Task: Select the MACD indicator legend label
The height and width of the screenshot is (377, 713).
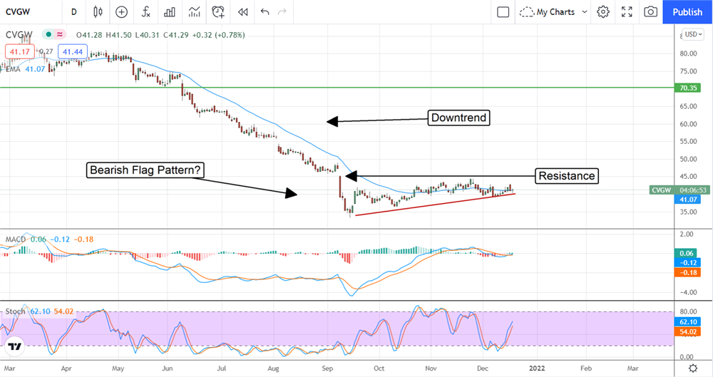Action: 16,239
